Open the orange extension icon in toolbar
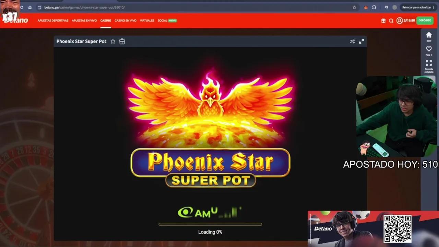 coord(366,7)
